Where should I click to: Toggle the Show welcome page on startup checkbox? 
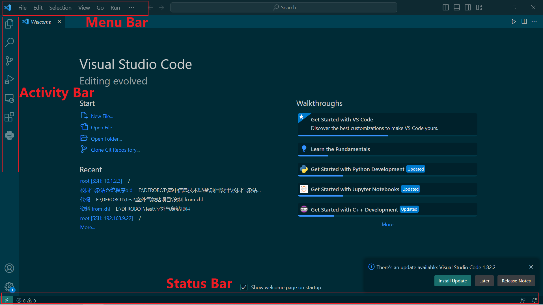[244, 287]
